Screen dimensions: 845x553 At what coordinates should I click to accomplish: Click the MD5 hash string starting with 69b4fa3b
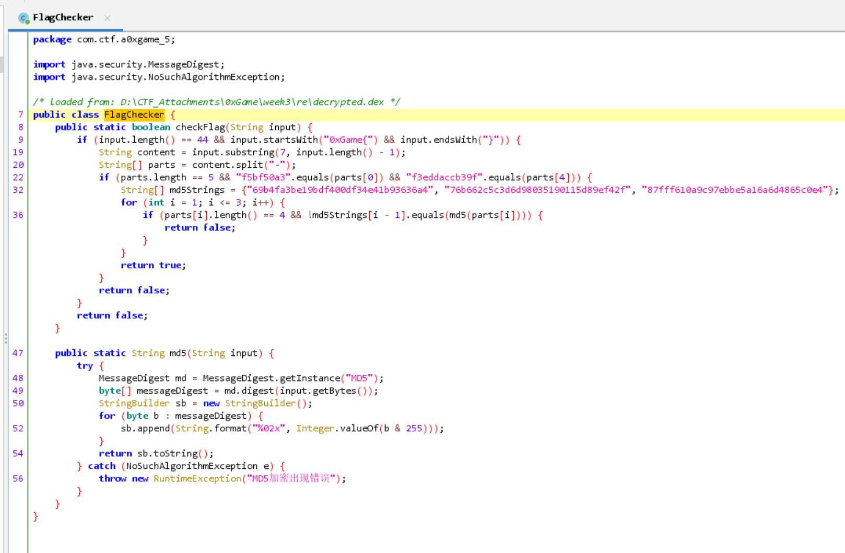click(x=339, y=190)
